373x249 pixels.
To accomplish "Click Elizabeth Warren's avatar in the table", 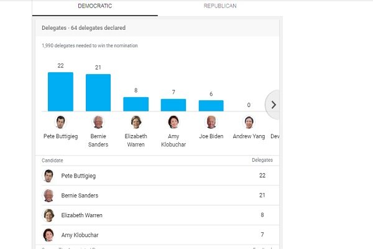I will (48, 215).
